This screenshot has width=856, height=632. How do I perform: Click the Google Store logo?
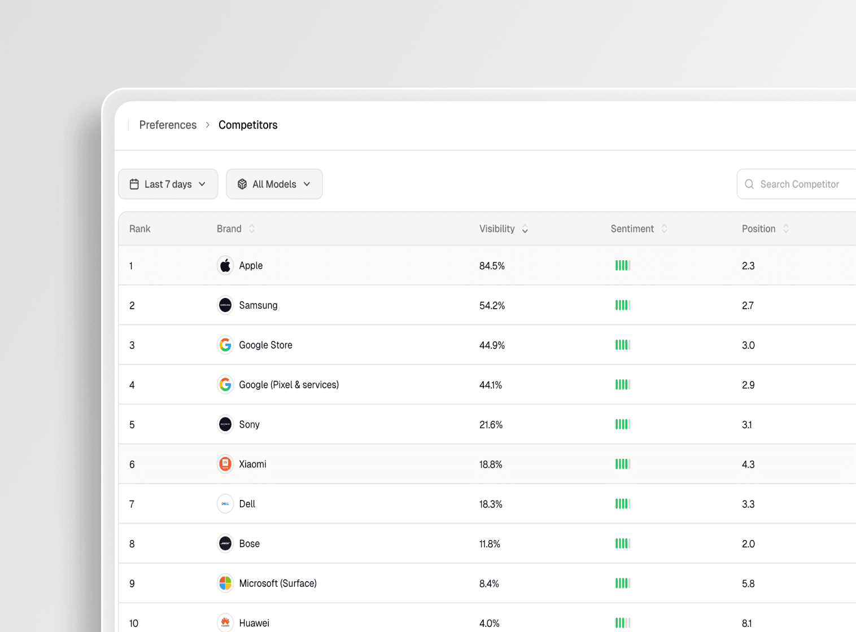(225, 345)
